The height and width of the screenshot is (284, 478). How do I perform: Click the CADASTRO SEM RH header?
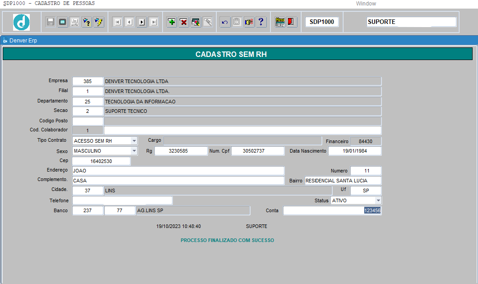[x=231, y=54]
